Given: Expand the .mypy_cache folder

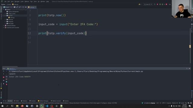Looking at the screenshot, I should click(5, 13).
